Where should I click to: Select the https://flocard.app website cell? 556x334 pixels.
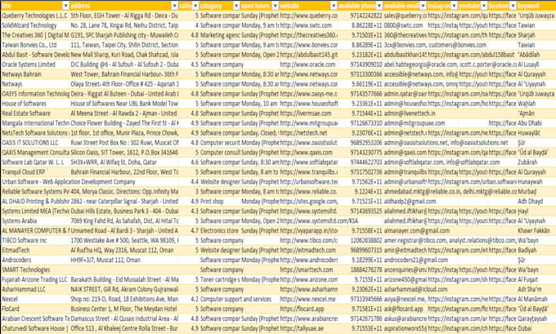[308, 309]
